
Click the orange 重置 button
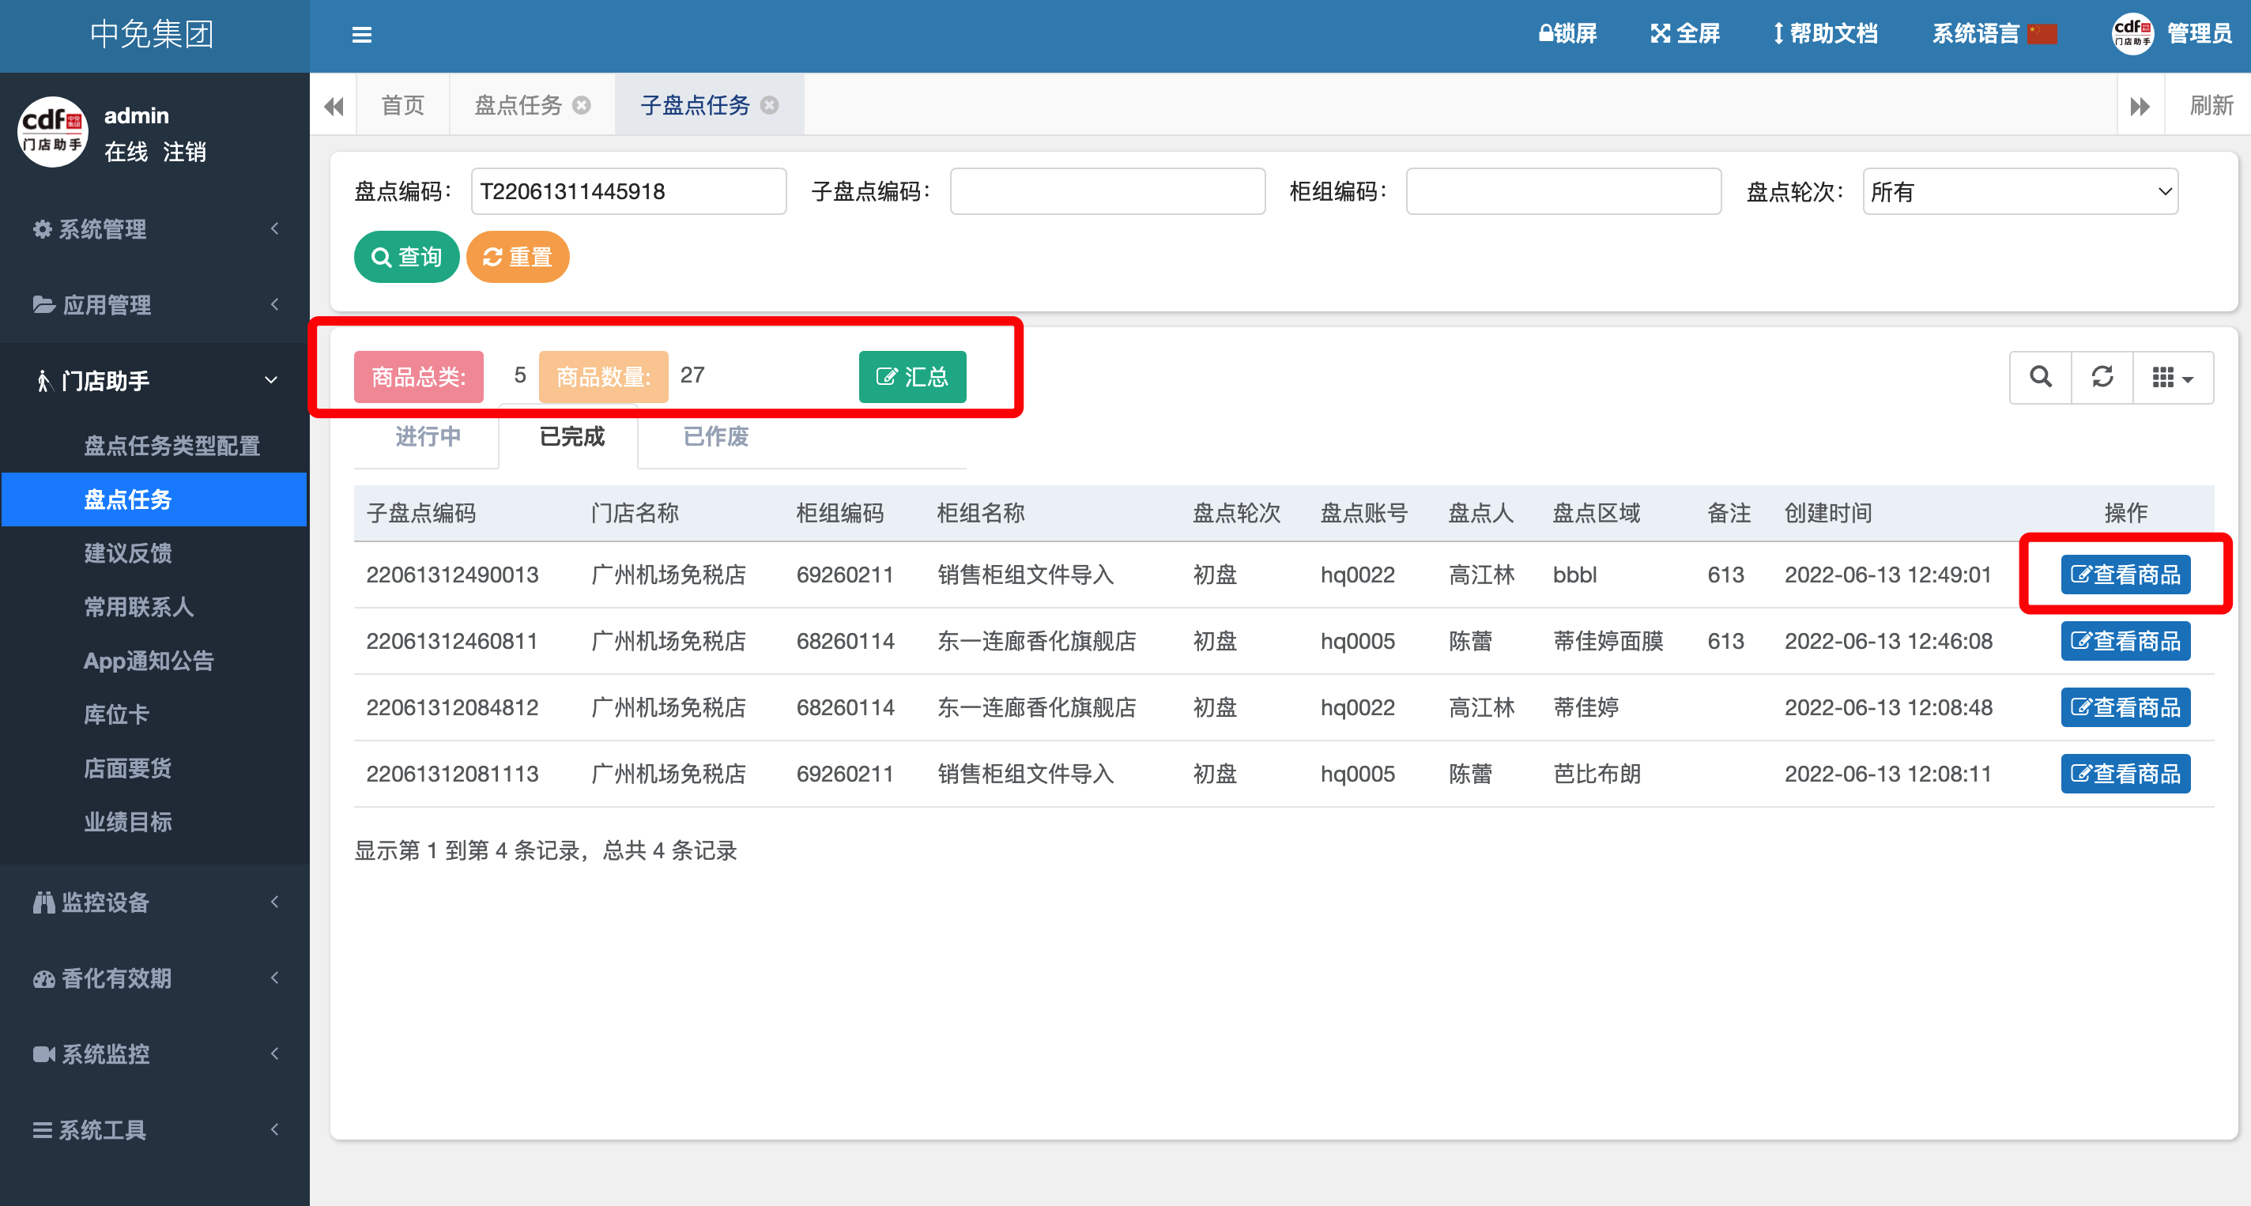point(518,257)
